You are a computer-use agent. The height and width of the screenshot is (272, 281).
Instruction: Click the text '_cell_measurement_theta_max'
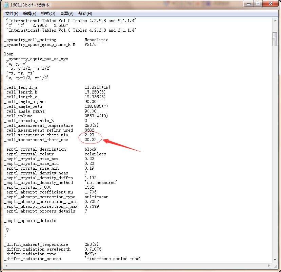coord(36,140)
